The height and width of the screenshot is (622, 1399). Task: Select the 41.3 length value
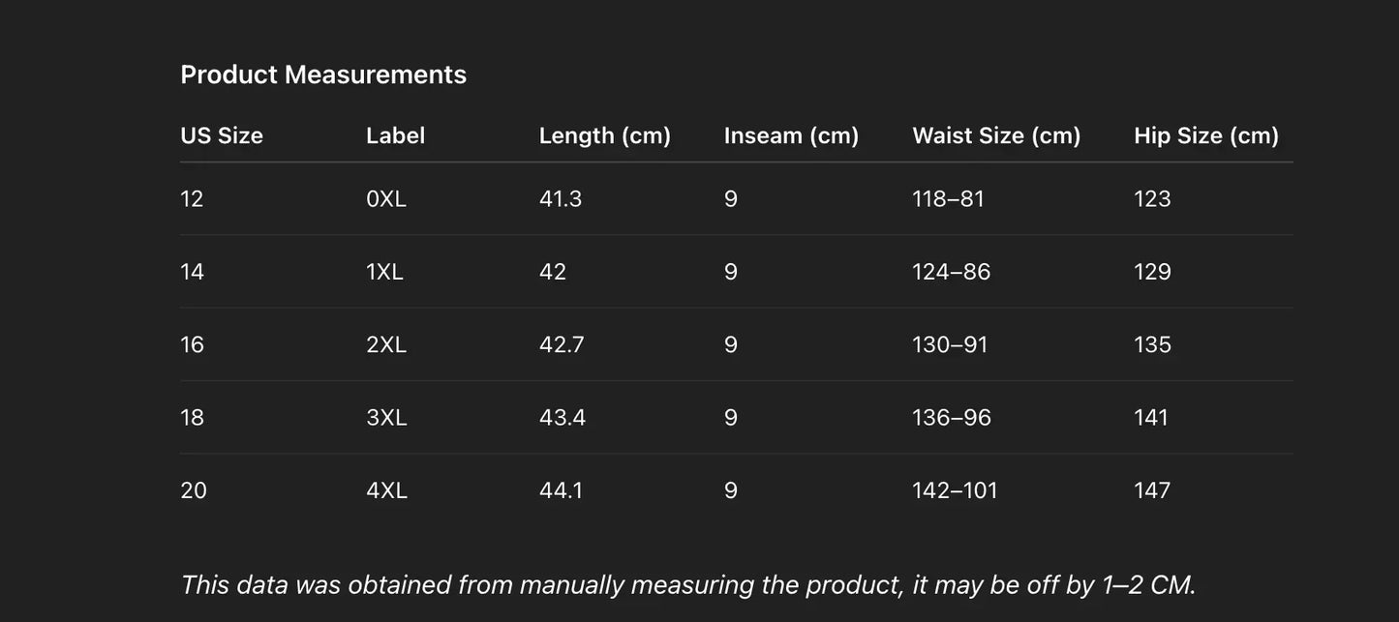pos(561,198)
